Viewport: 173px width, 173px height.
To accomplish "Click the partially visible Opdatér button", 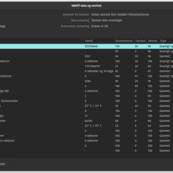I will (6, 164).
